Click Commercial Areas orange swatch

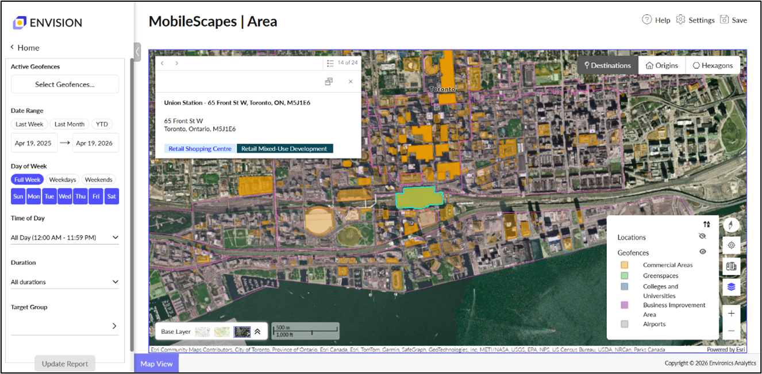pos(625,265)
